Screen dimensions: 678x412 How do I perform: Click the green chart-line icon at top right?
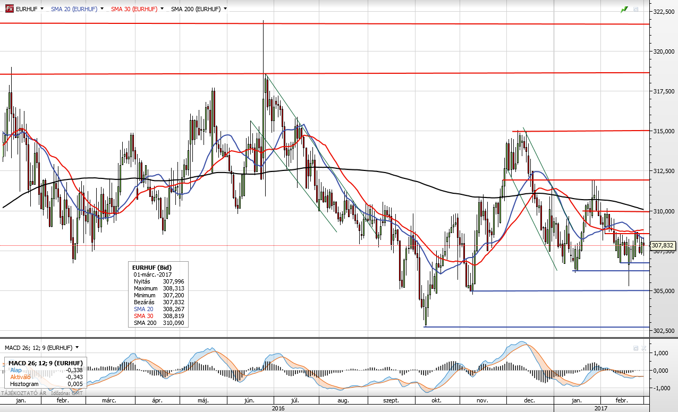coord(625,10)
